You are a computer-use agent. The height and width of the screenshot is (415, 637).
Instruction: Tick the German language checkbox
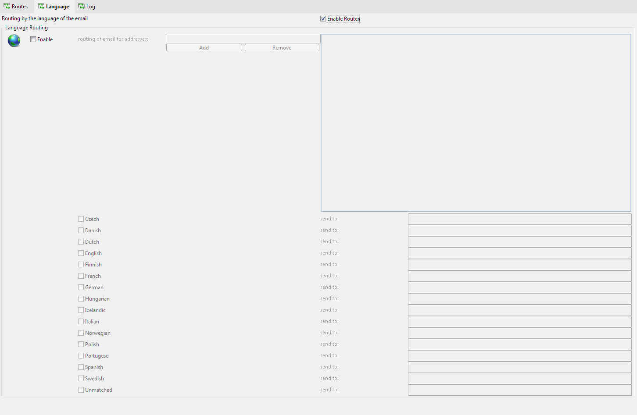click(x=81, y=287)
